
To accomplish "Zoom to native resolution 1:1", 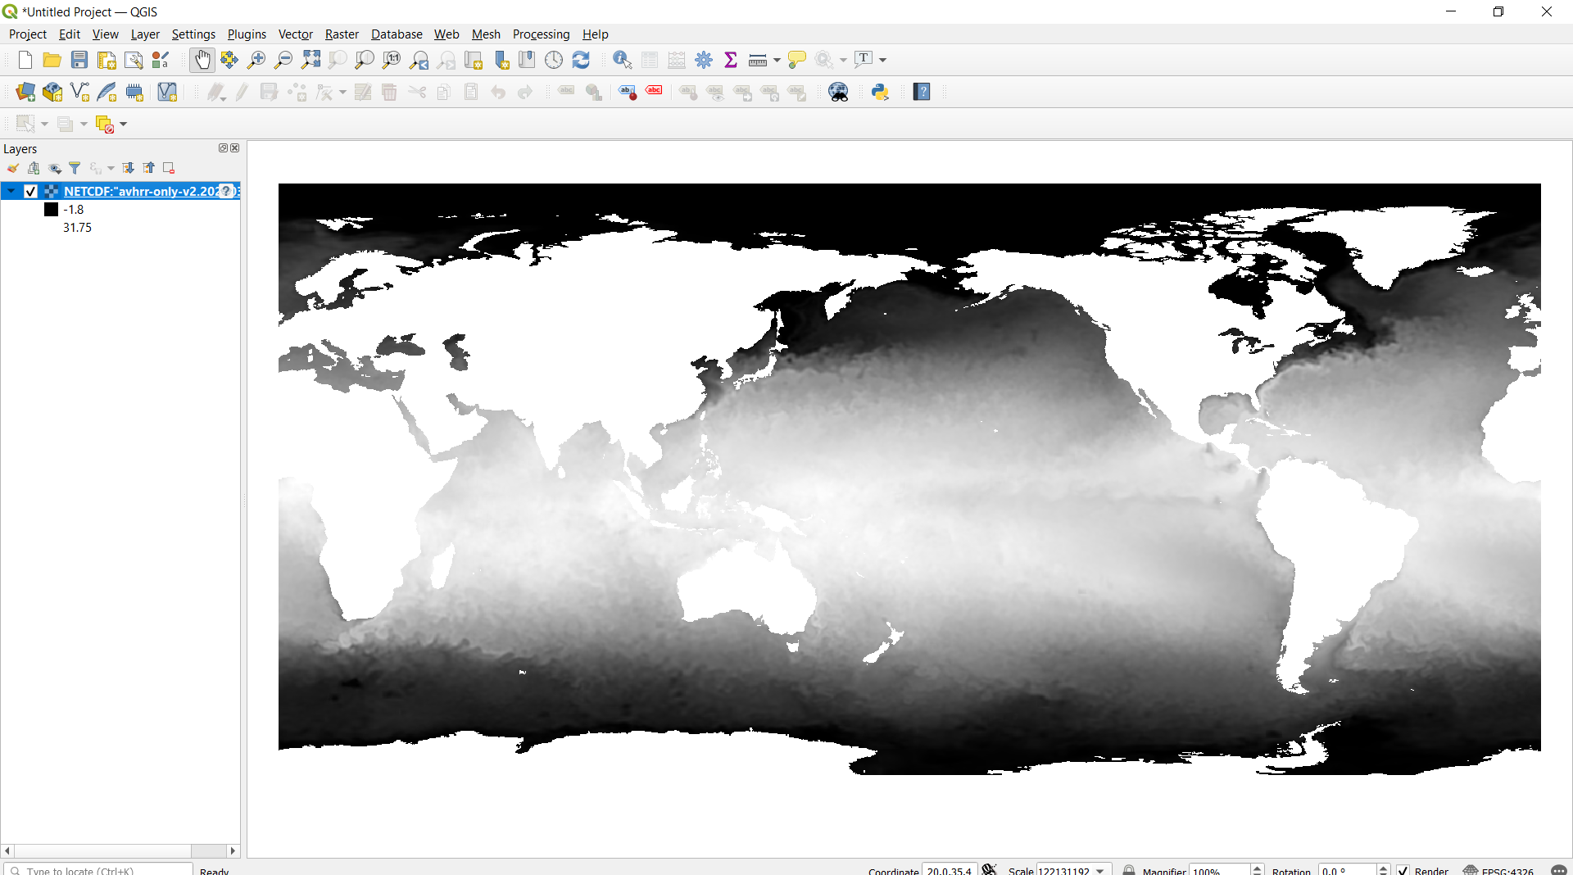I will pos(392,60).
